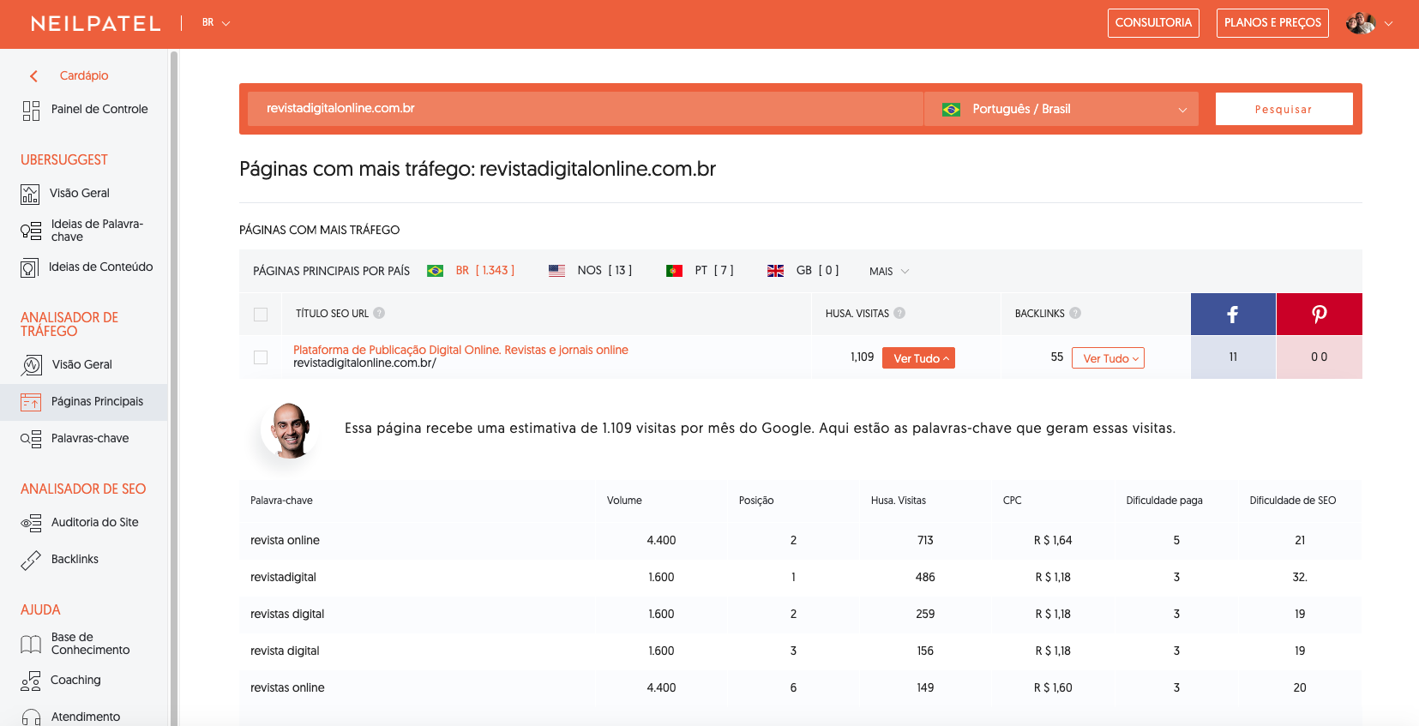Click the NEILPATEL logo

point(96,24)
